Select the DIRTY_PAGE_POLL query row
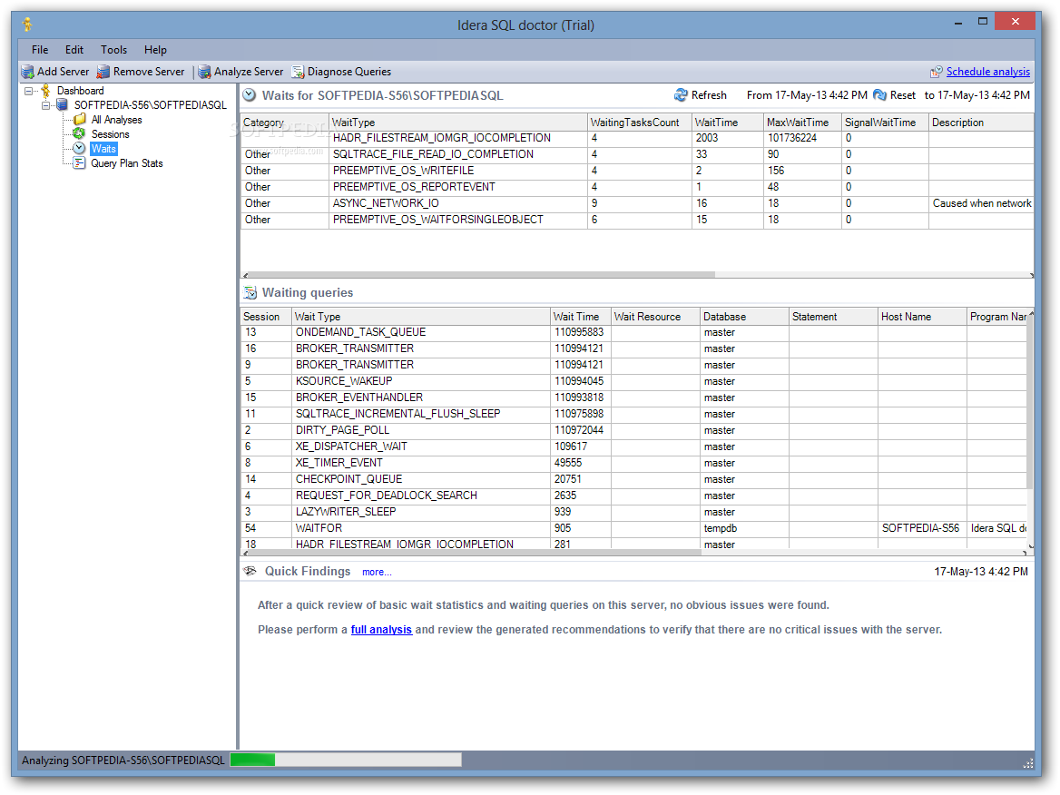 633,430
